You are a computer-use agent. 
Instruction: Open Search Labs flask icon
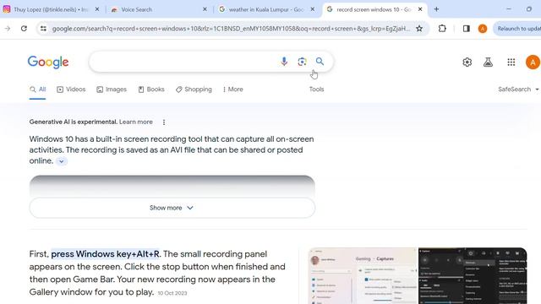tap(488, 62)
